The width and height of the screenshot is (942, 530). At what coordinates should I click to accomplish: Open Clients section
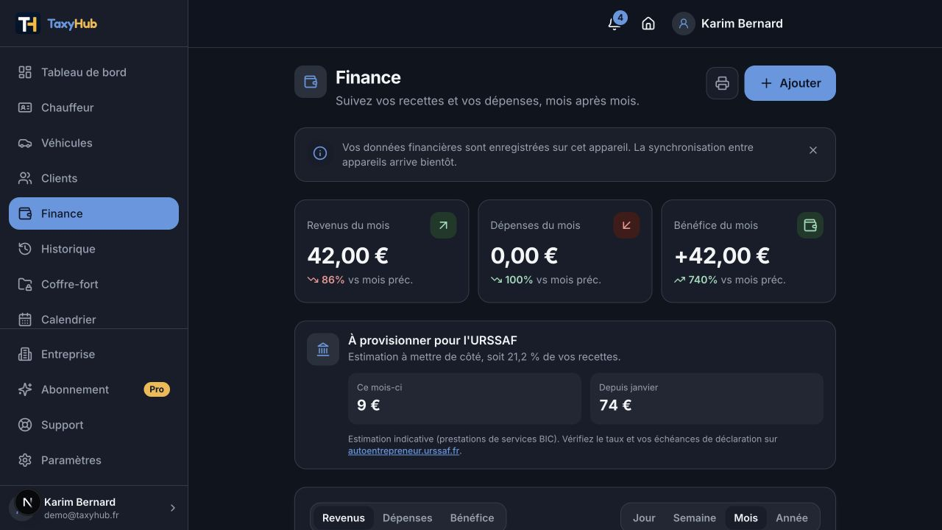click(93, 178)
